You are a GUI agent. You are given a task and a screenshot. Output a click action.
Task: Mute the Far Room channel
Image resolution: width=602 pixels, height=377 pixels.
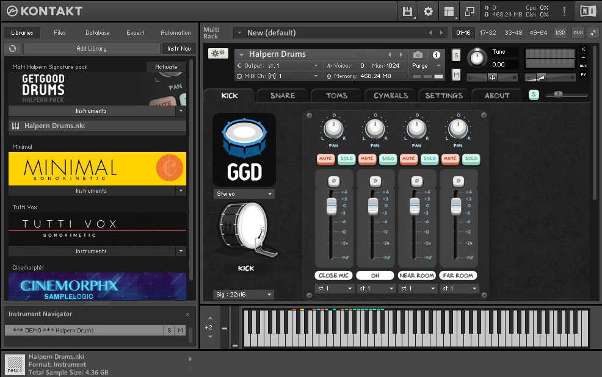pyautogui.click(x=450, y=159)
